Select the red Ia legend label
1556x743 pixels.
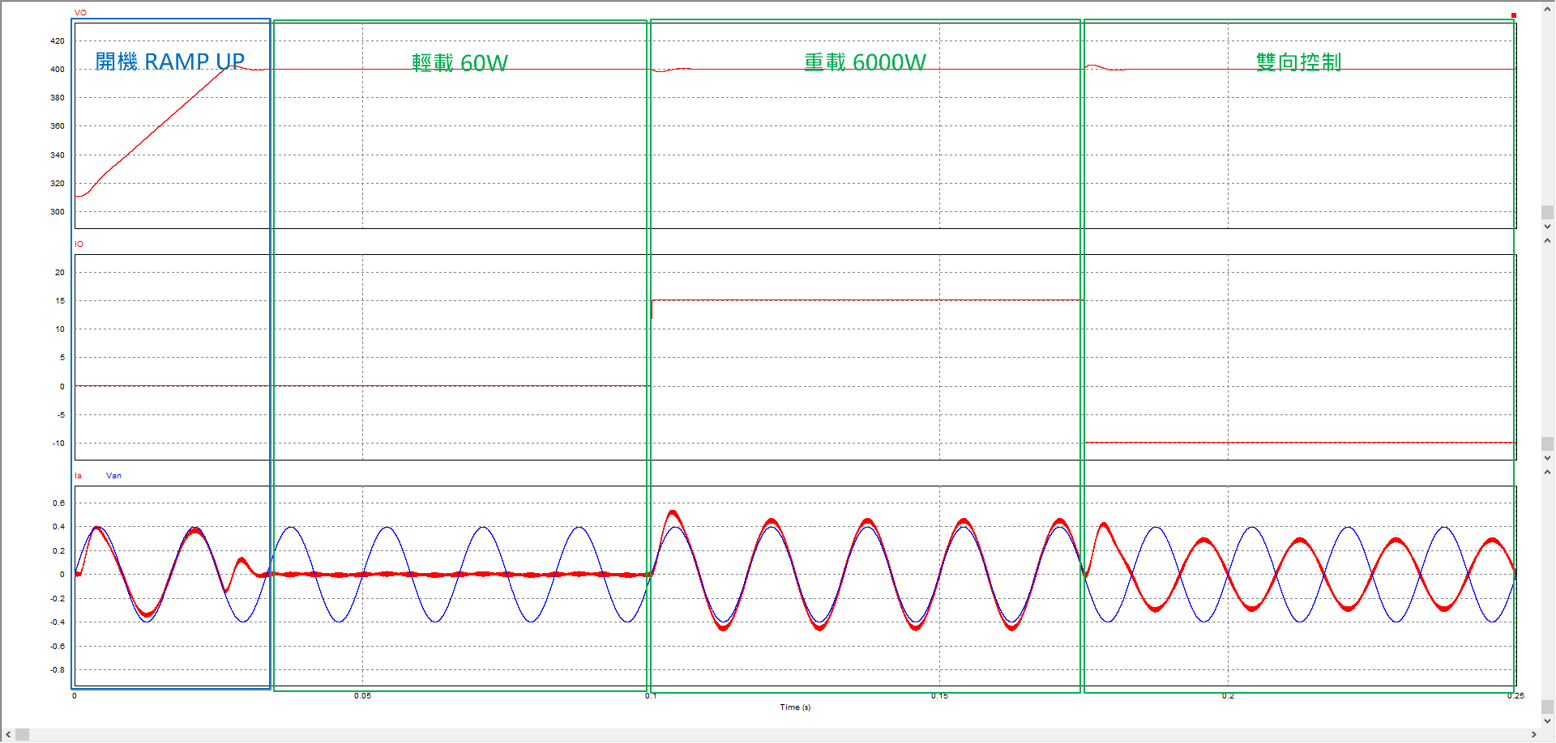point(78,476)
